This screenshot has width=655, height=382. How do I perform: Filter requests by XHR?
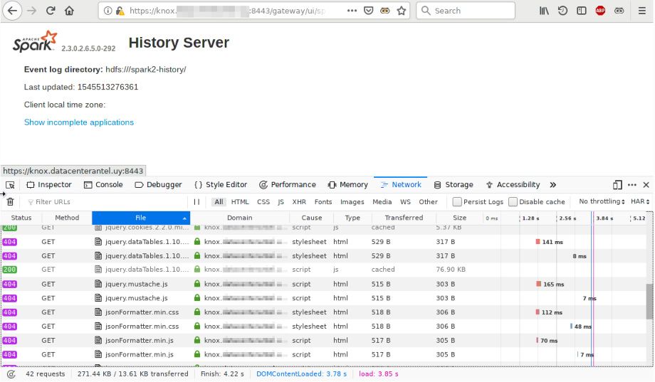point(299,201)
